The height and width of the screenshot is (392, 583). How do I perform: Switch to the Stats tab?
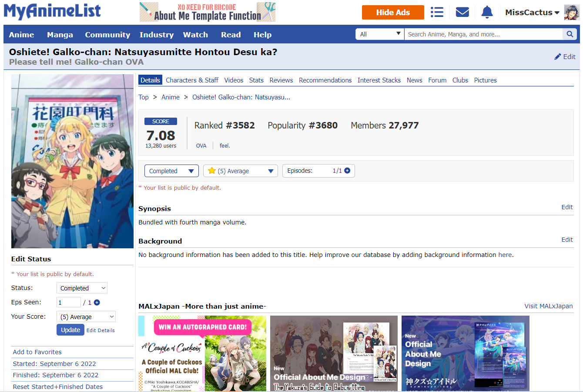pyautogui.click(x=256, y=80)
